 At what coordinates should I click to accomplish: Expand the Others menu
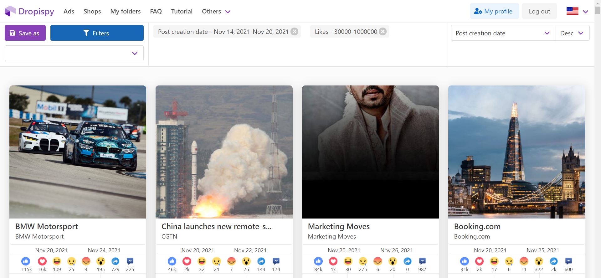click(x=216, y=11)
